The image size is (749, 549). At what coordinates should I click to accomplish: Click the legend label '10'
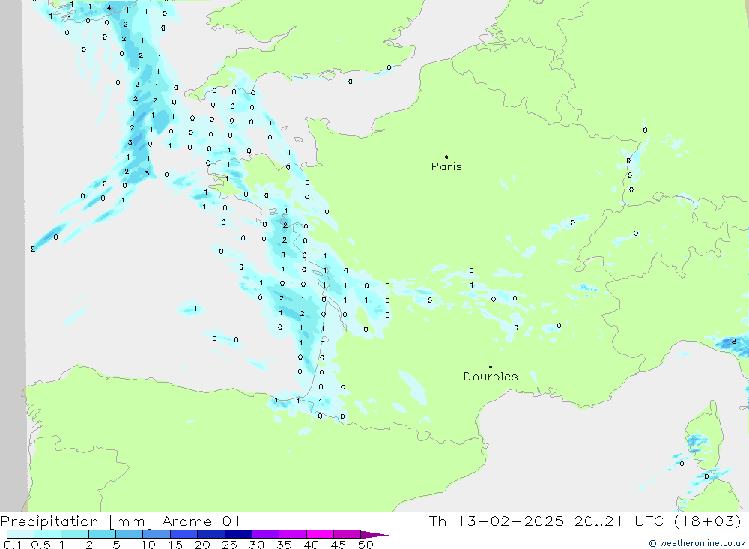pos(148,545)
